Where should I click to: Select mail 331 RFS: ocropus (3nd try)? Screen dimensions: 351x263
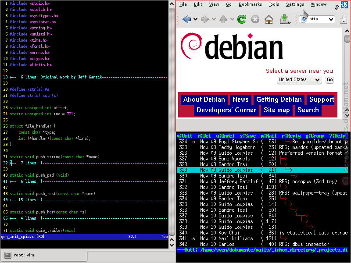point(262,181)
